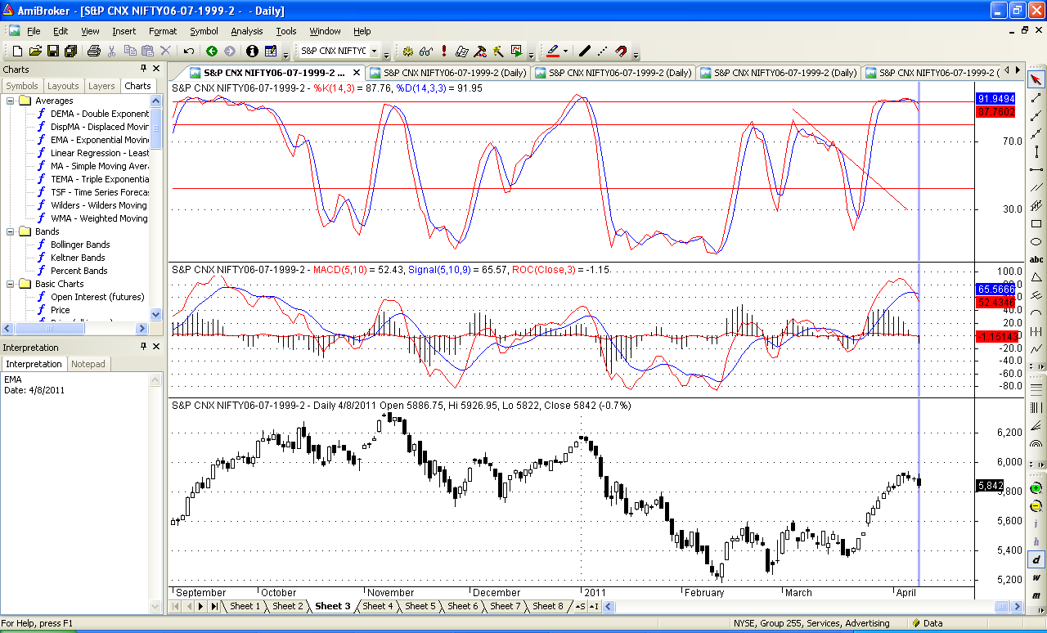Click the red magnet snap icon
Viewport: 1047px width, 633px height.
pyautogui.click(x=621, y=51)
